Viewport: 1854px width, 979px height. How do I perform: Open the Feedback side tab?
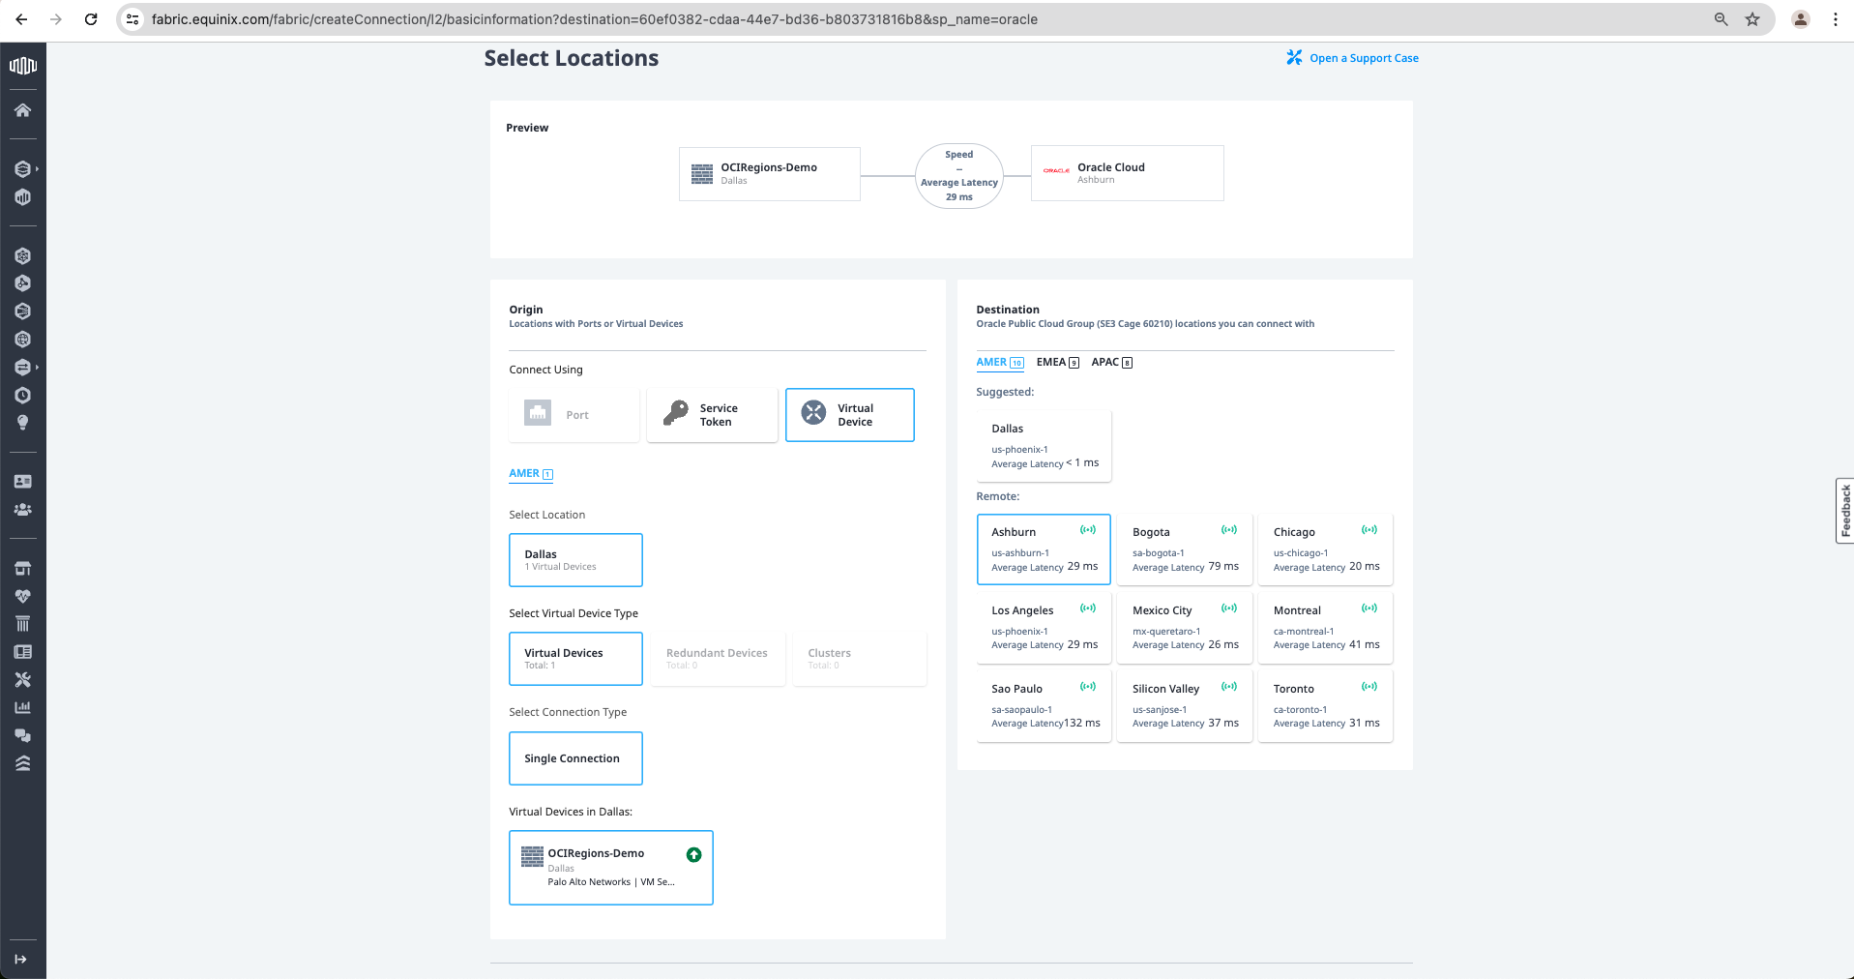[x=1844, y=511]
